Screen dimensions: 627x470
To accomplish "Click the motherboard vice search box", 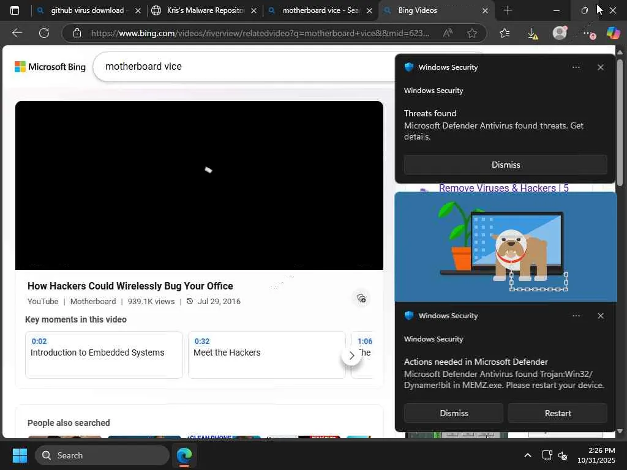I will 244,66.
